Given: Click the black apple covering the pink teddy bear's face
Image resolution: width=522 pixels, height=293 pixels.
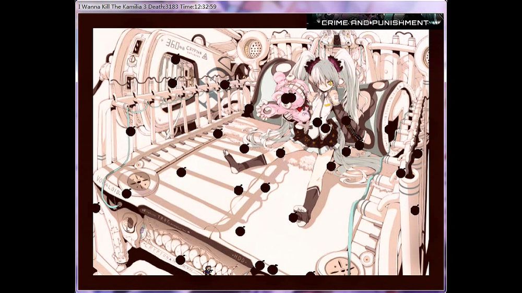Looking at the screenshot, I should pyautogui.click(x=288, y=98).
